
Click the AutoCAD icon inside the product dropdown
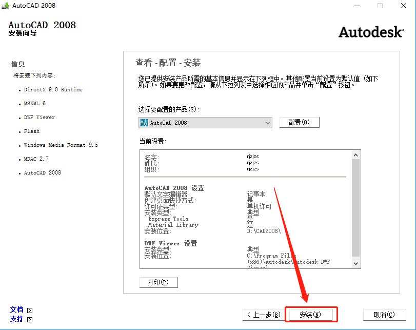[144, 123]
